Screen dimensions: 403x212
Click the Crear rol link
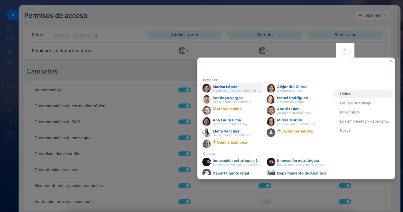62,35
